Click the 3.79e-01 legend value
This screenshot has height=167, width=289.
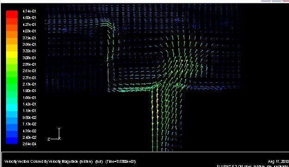pyautogui.click(x=29, y=38)
